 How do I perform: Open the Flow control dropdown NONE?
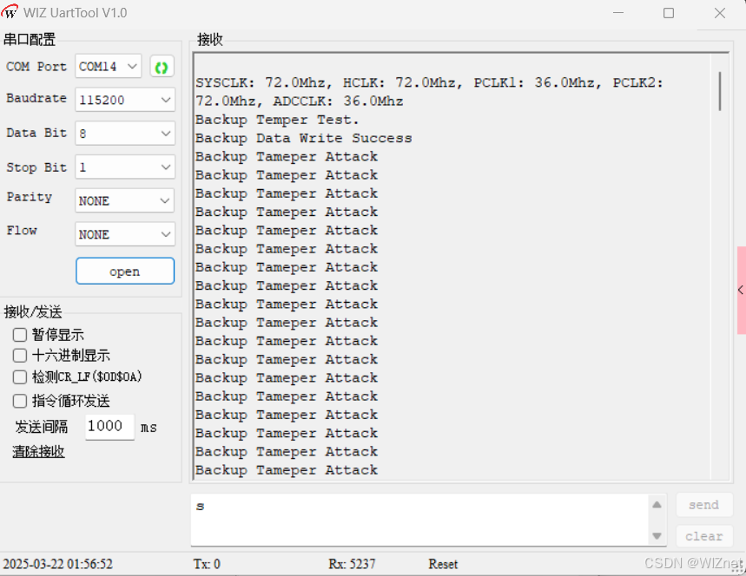tap(125, 234)
